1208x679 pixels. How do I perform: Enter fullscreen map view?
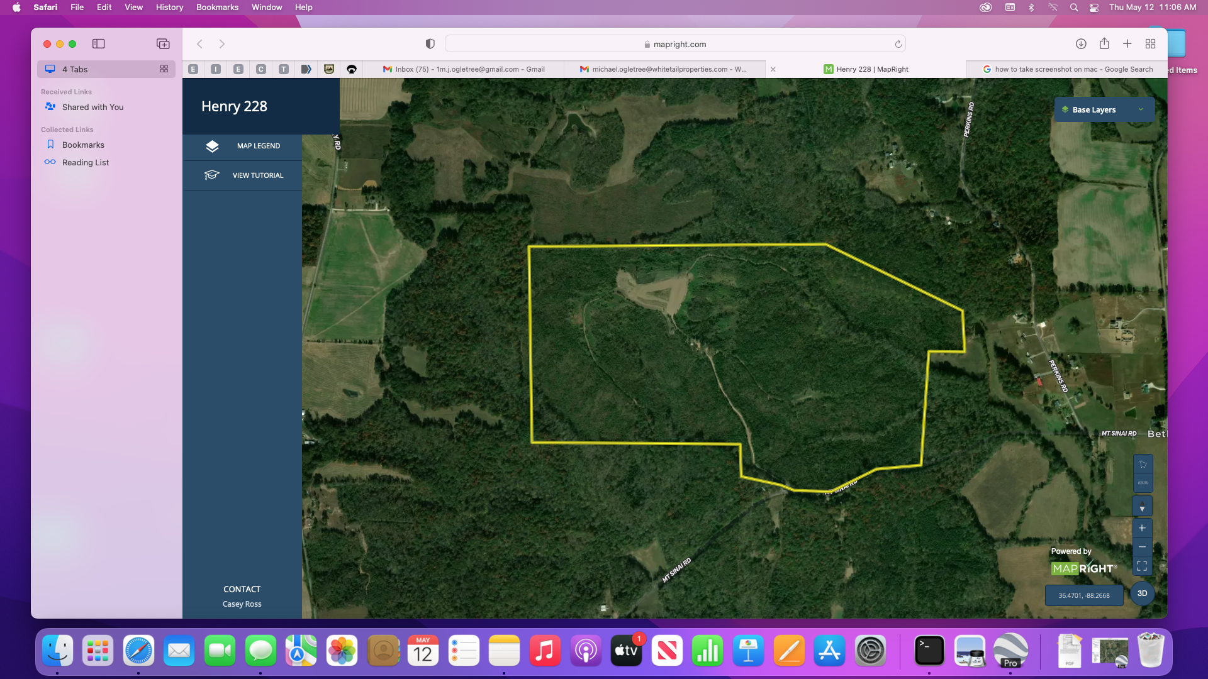click(1143, 566)
